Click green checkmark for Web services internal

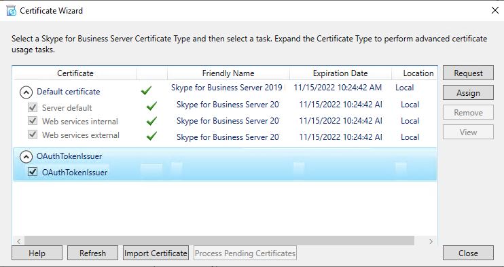click(x=151, y=121)
